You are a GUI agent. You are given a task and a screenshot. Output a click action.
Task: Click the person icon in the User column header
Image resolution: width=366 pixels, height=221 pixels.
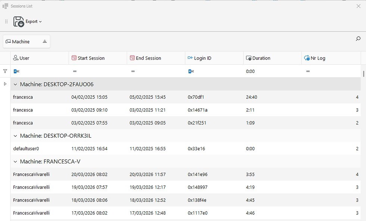pos(16,58)
